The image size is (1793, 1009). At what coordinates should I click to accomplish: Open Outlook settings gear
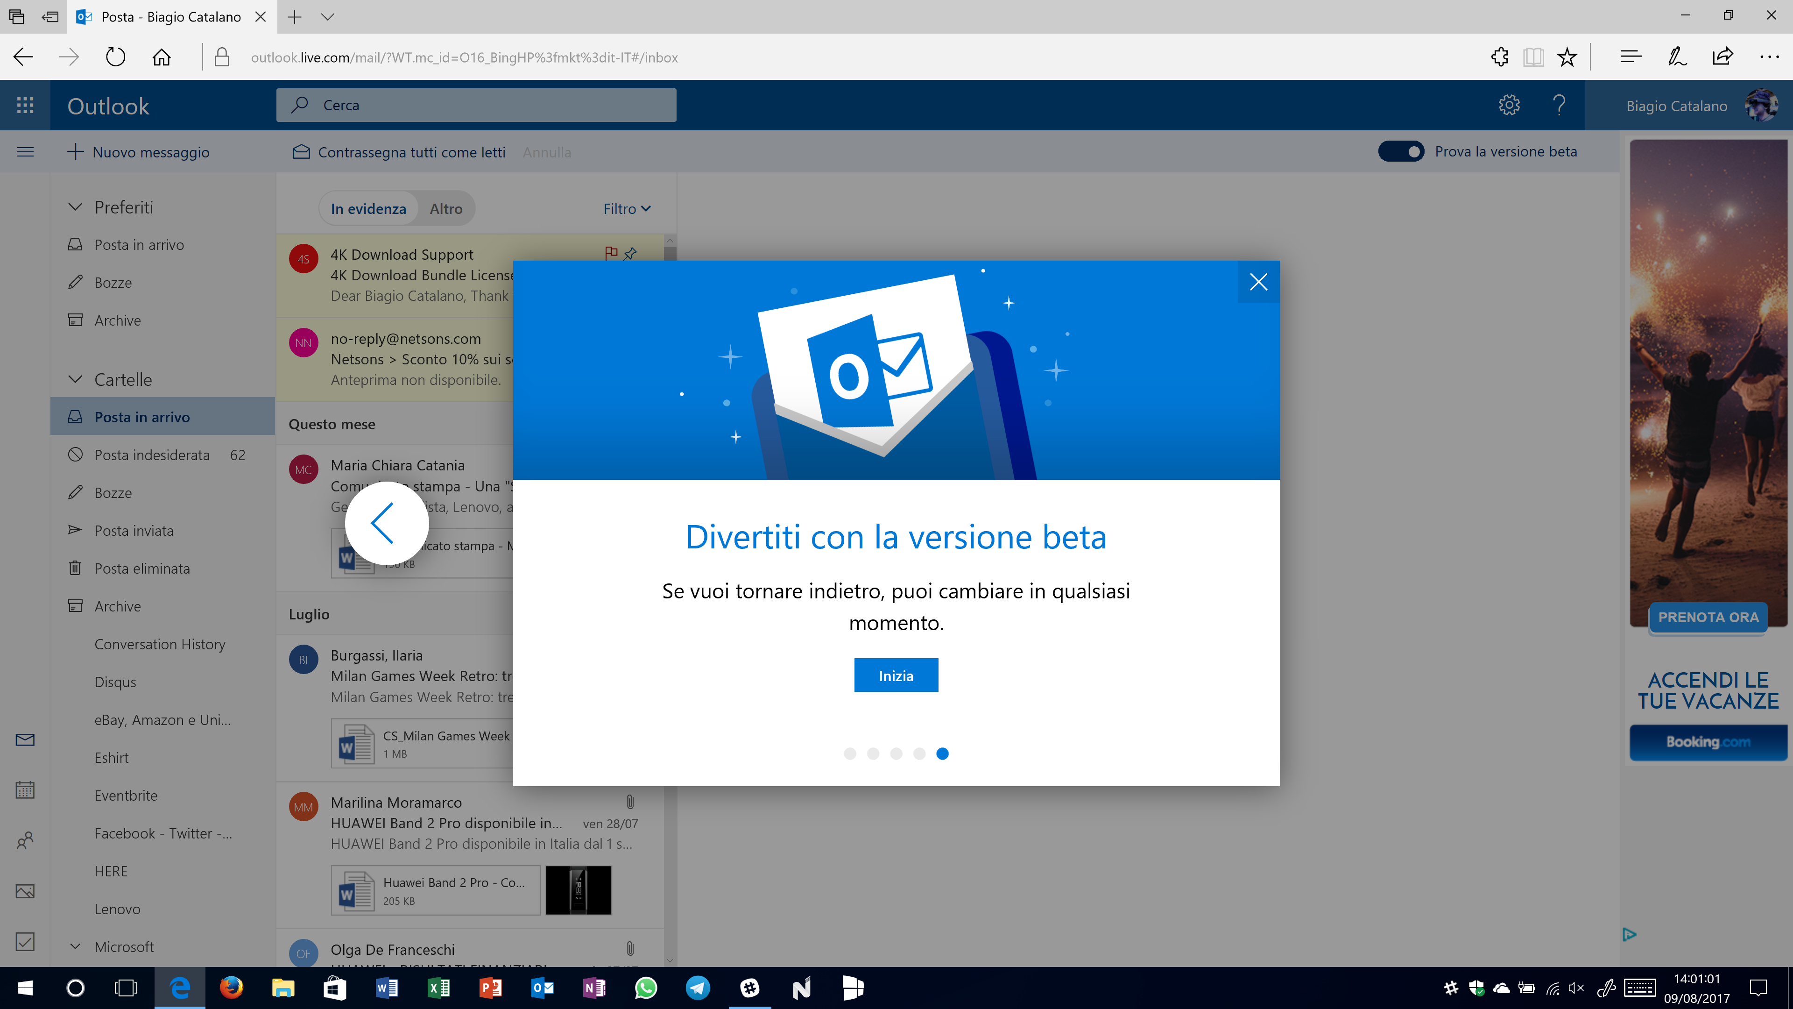1508,105
